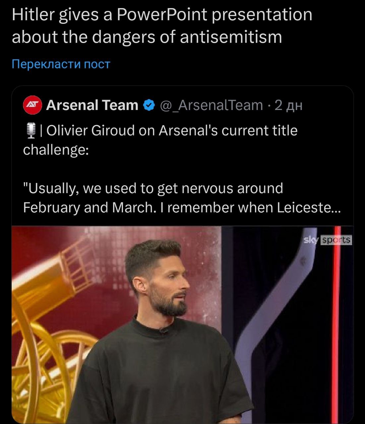
Task: Click the Sky Sports logo watermark
Action: click(328, 240)
